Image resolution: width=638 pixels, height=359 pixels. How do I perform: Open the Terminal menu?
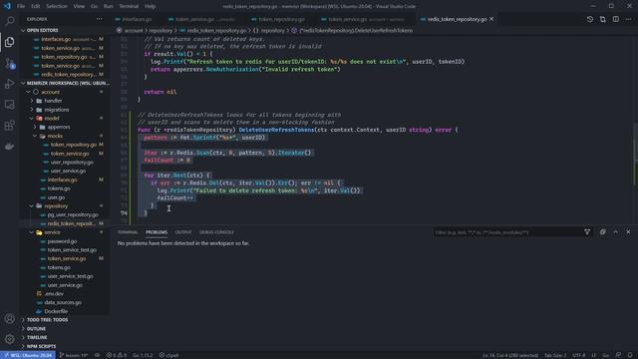click(x=129, y=6)
